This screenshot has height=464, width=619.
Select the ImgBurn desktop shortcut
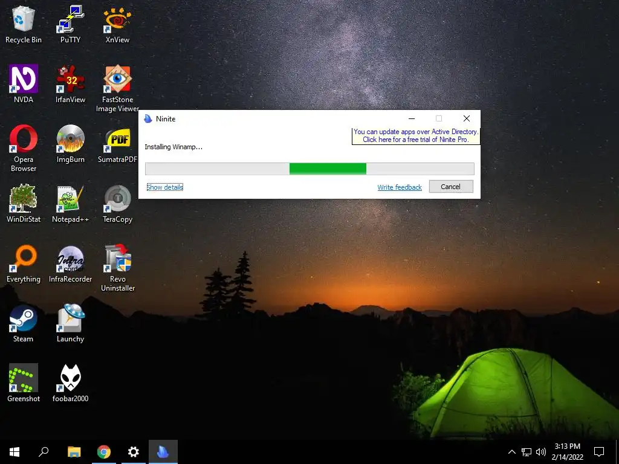[70, 144]
